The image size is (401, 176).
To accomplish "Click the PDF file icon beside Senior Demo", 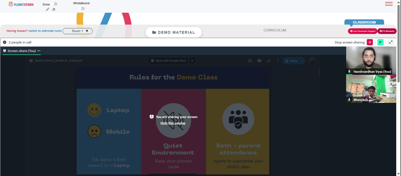I will pos(31,61).
